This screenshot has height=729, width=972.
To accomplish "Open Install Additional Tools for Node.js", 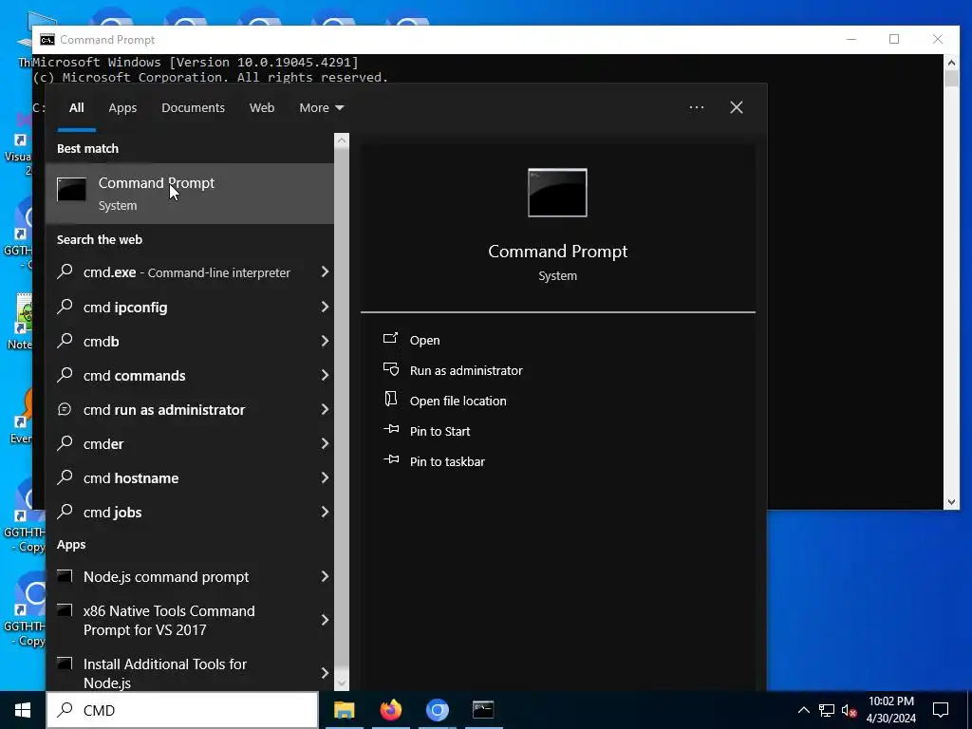I will (179, 673).
